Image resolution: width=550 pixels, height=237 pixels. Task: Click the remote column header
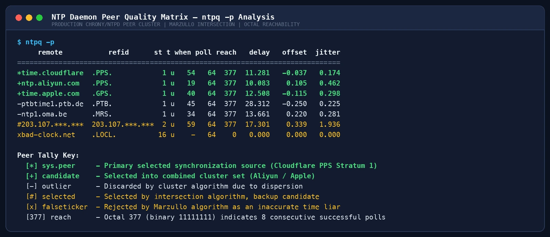point(50,52)
